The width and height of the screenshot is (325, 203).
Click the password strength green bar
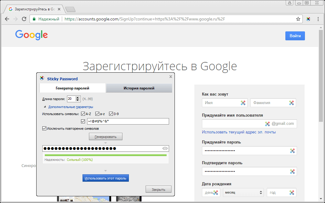pyautogui.click(x=106, y=155)
